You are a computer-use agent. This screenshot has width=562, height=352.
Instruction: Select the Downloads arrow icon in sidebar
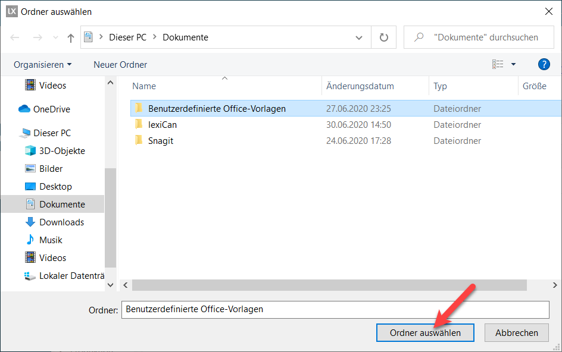tap(30, 222)
